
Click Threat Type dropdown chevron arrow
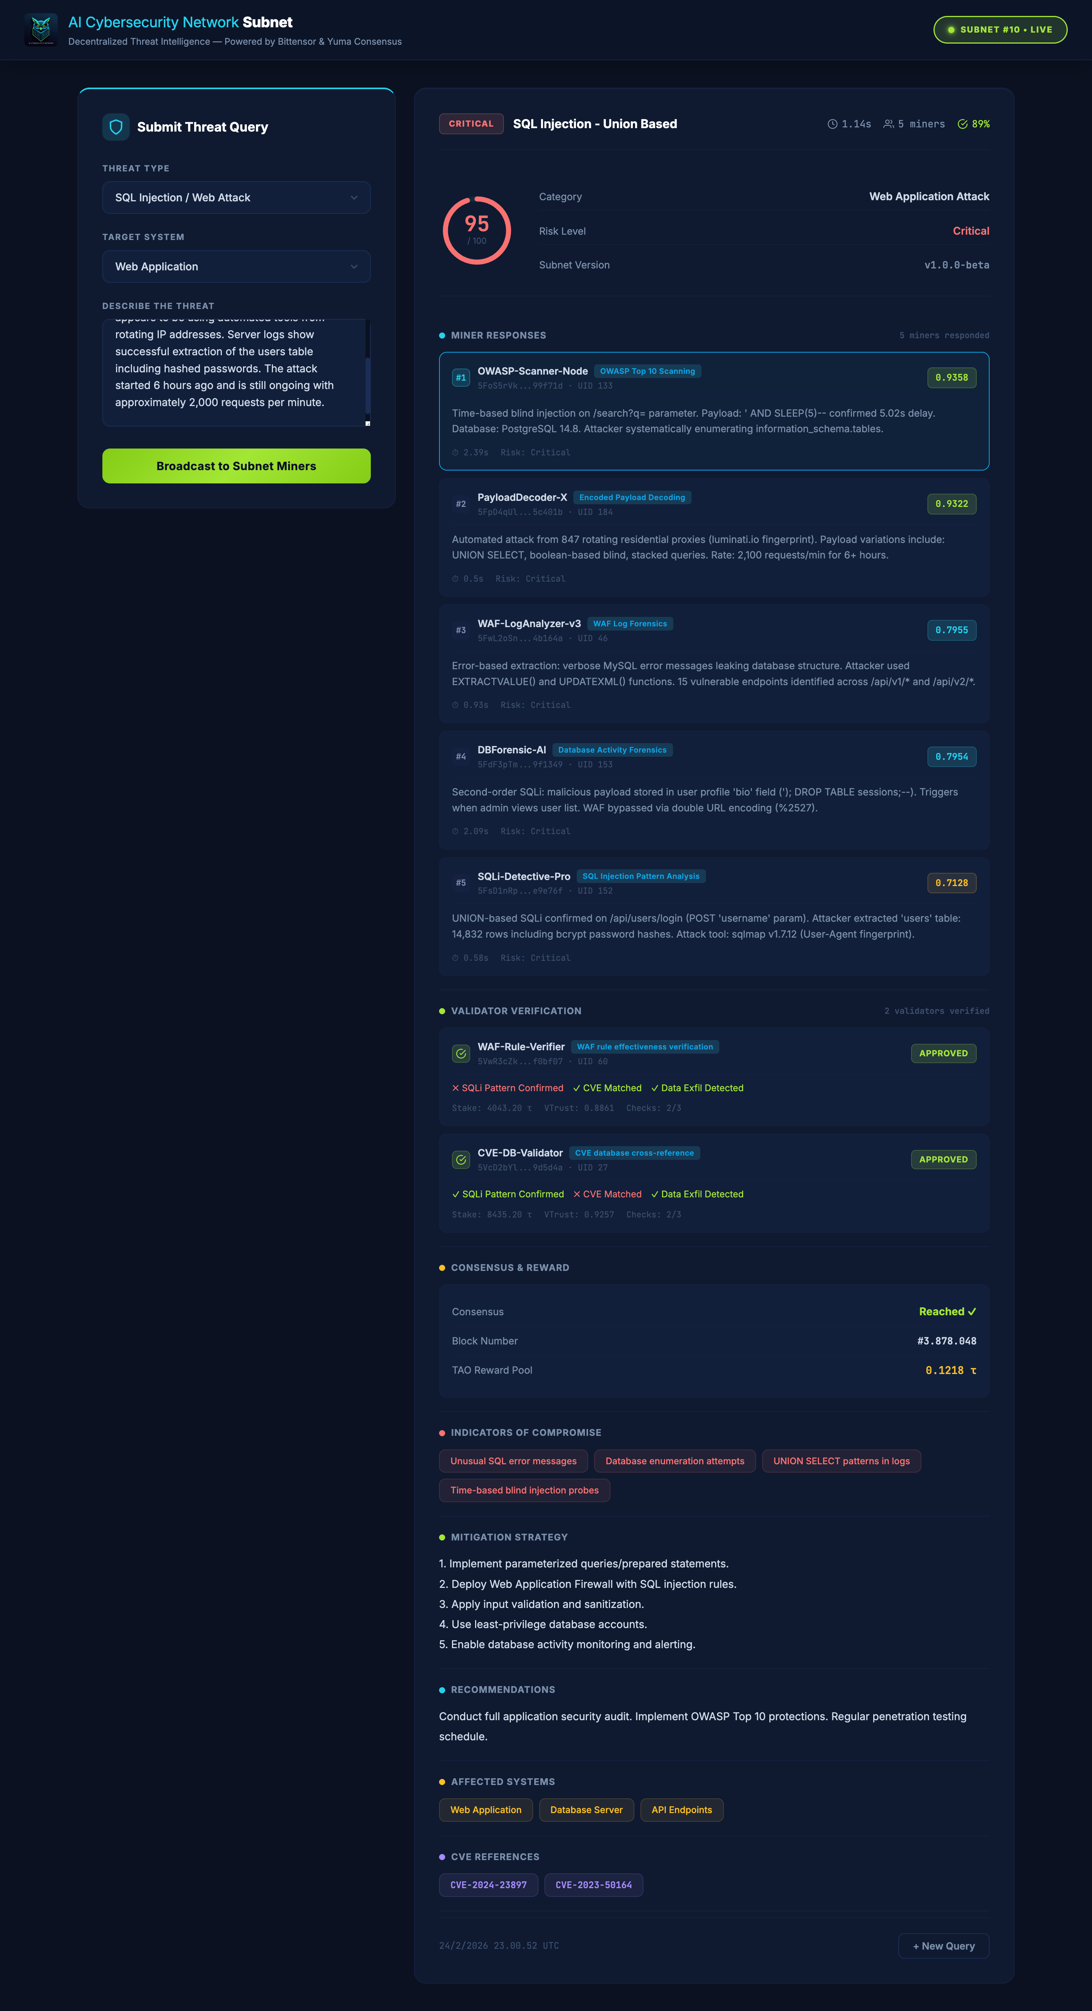pos(354,198)
